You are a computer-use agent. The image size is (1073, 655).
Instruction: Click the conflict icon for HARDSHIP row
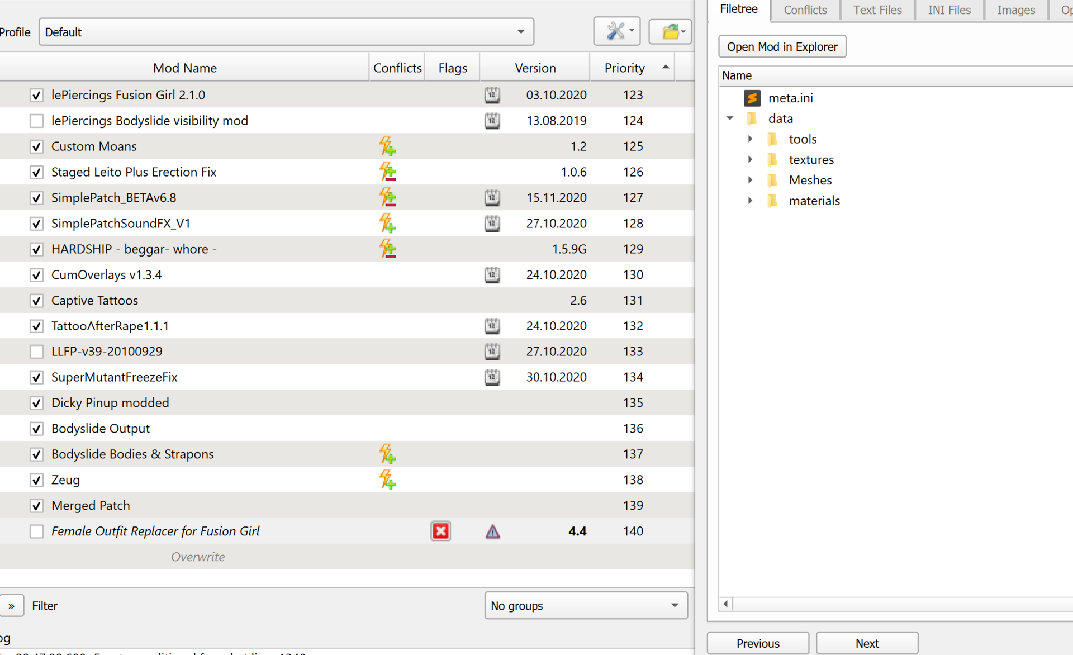(387, 249)
